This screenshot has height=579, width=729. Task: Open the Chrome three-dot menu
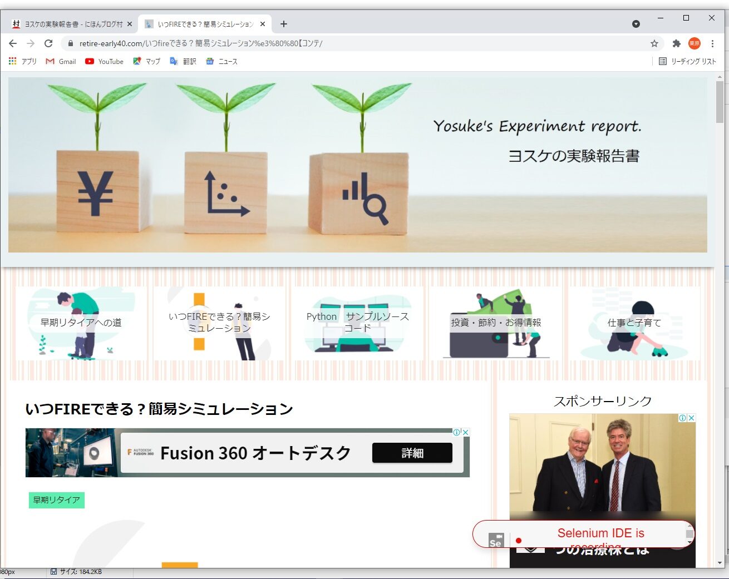712,43
